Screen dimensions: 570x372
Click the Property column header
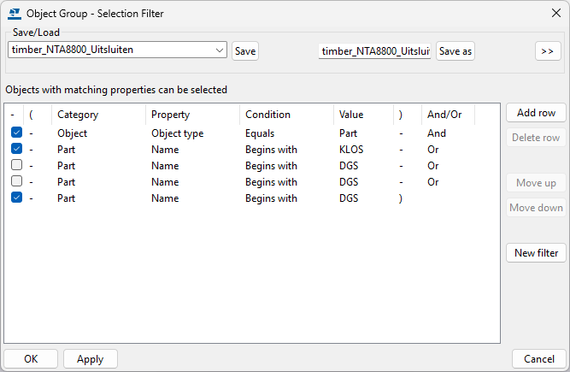coord(170,115)
